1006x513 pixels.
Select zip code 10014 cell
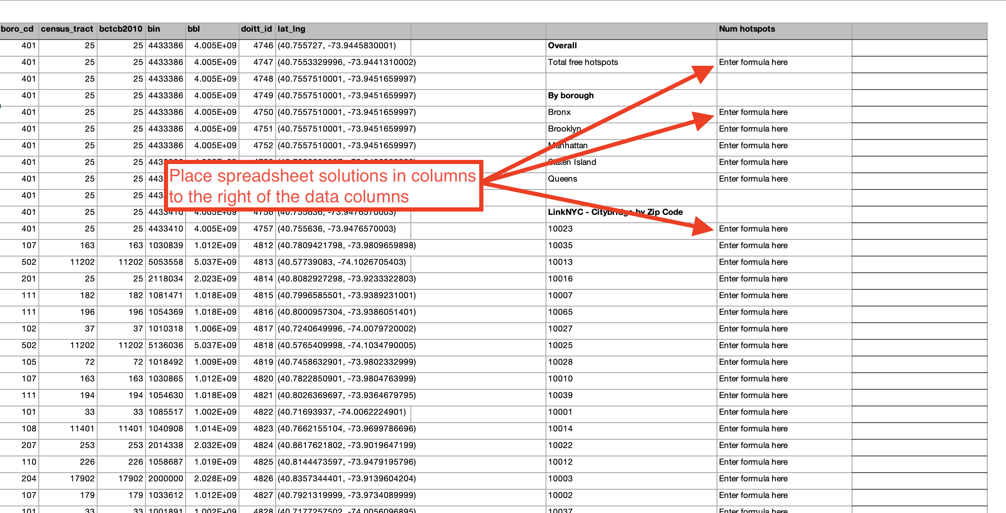point(631,431)
